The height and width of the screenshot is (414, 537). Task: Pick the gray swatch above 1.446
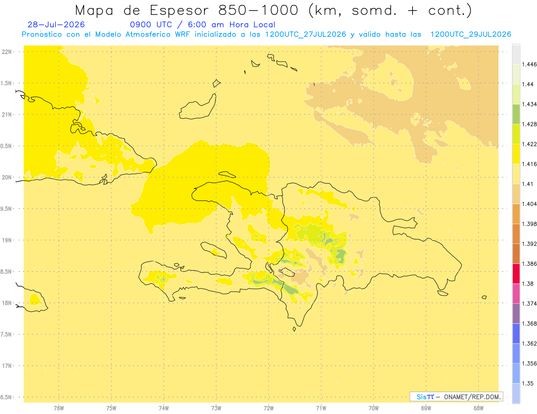[x=516, y=54]
